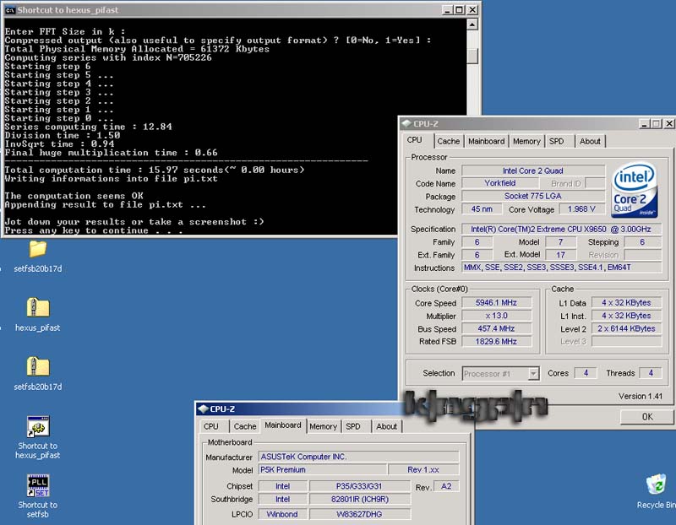Switch to Cache tab in CPU window
Screen dimensions: 676x525
449,141
